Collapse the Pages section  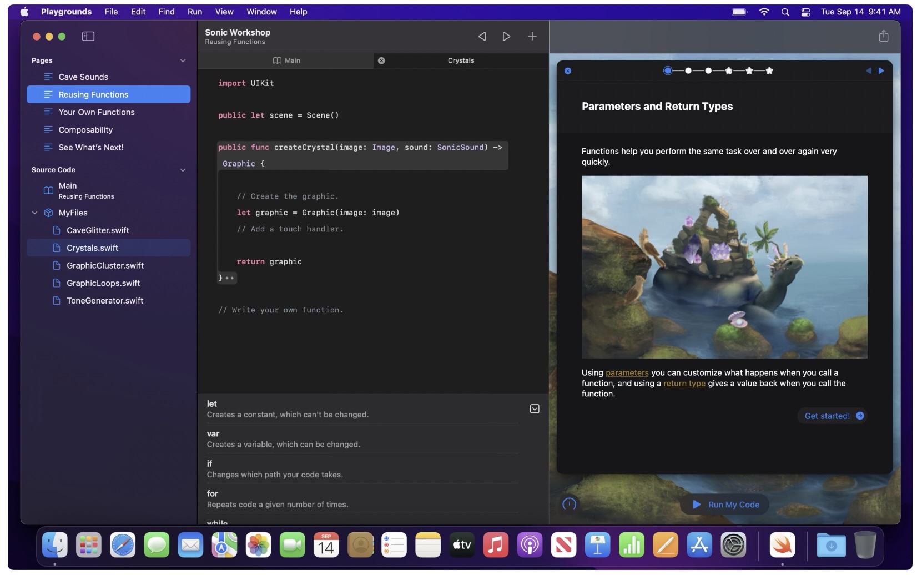pos(183,60)
